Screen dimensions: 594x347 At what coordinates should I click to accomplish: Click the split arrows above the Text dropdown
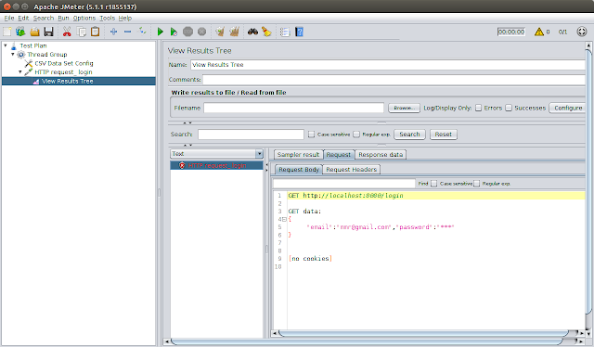coord(187,145)
